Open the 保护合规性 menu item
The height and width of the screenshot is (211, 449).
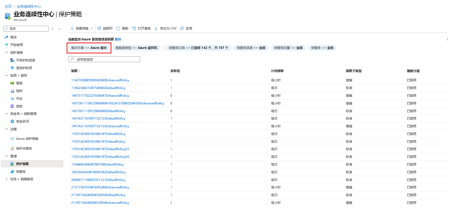(24, 149)
